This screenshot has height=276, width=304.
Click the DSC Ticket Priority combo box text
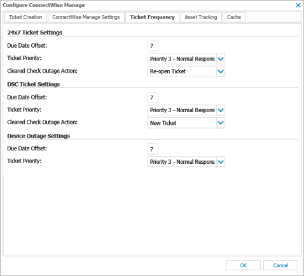tap(182, 110)
